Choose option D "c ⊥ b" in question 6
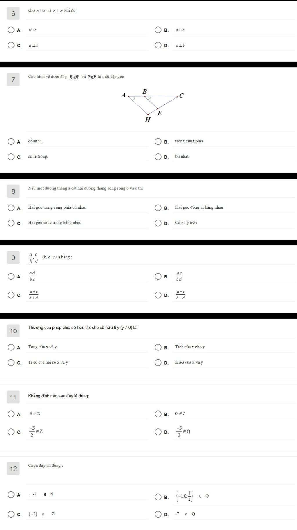Viewport: 297px width, 530px height. [x=158, y=45]
